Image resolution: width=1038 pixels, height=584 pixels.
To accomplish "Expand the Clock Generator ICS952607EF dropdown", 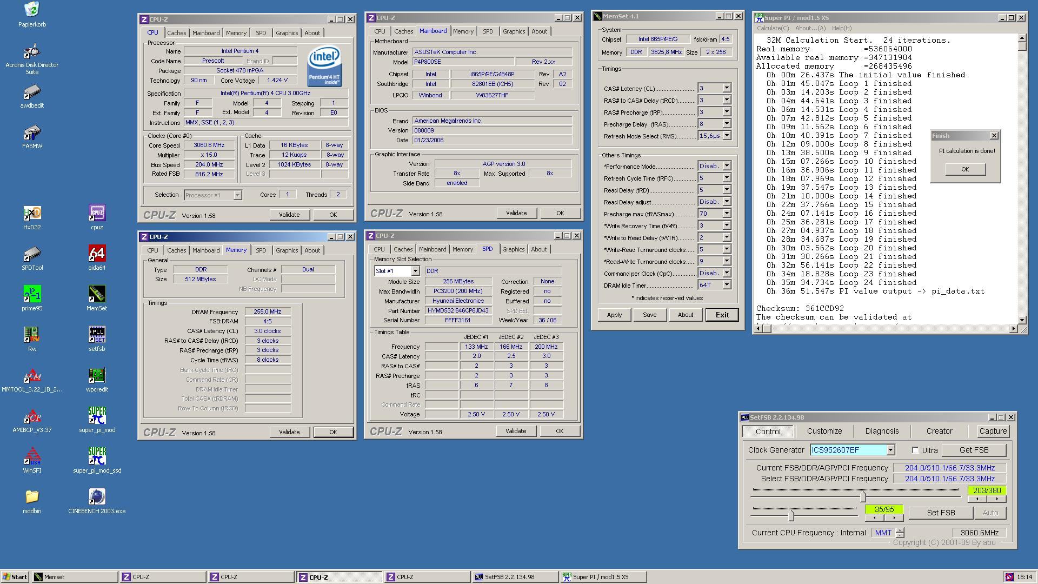I will (890, 450).
